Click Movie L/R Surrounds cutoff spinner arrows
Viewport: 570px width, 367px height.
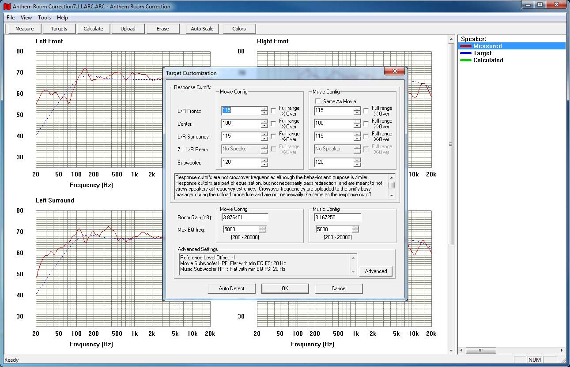[x=264, y=136]
